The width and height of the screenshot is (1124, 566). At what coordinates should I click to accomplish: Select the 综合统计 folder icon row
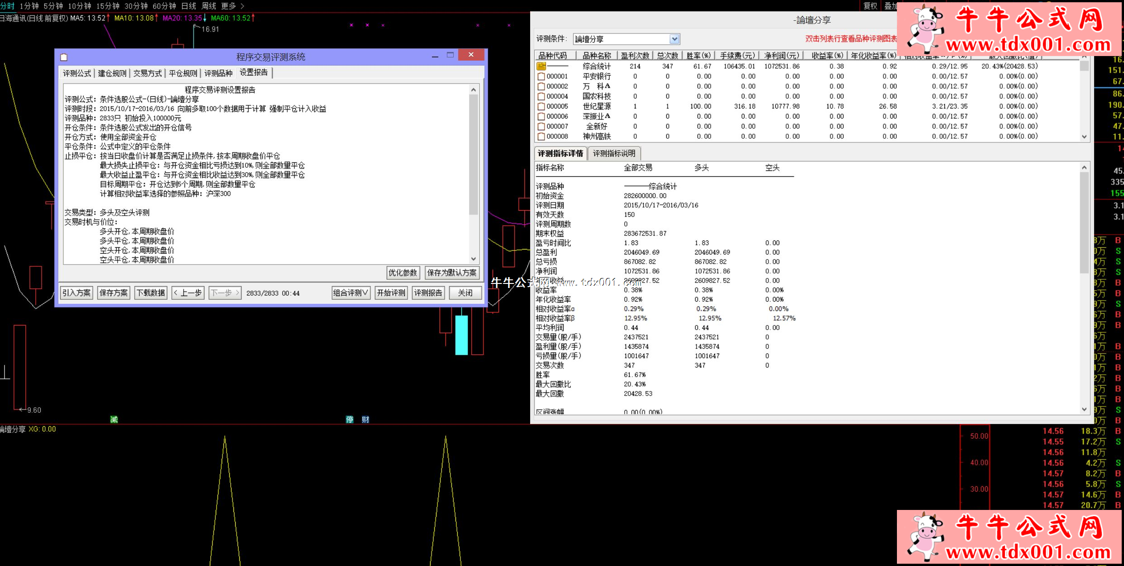[541, 66]
